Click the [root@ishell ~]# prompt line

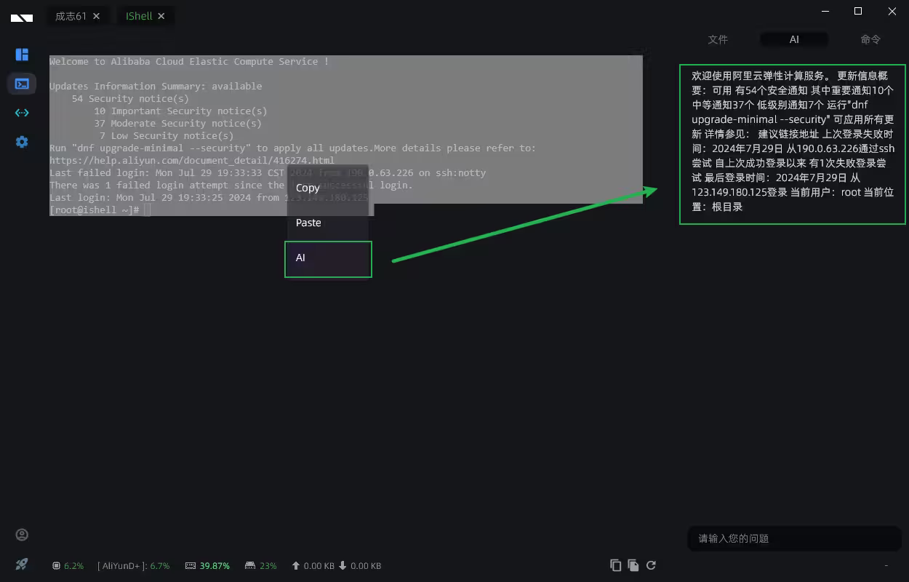[95, 210]
